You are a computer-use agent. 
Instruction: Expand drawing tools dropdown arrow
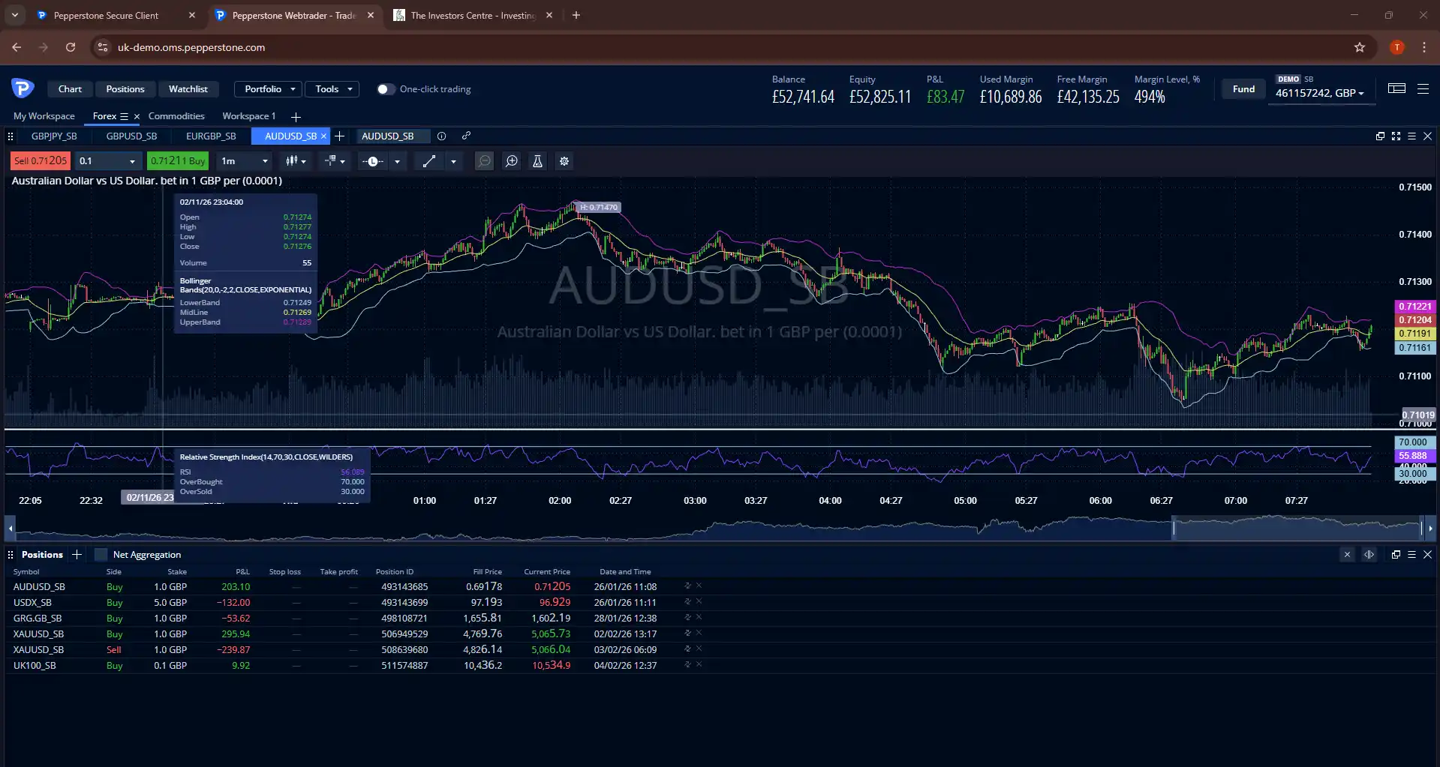point(453,161)
